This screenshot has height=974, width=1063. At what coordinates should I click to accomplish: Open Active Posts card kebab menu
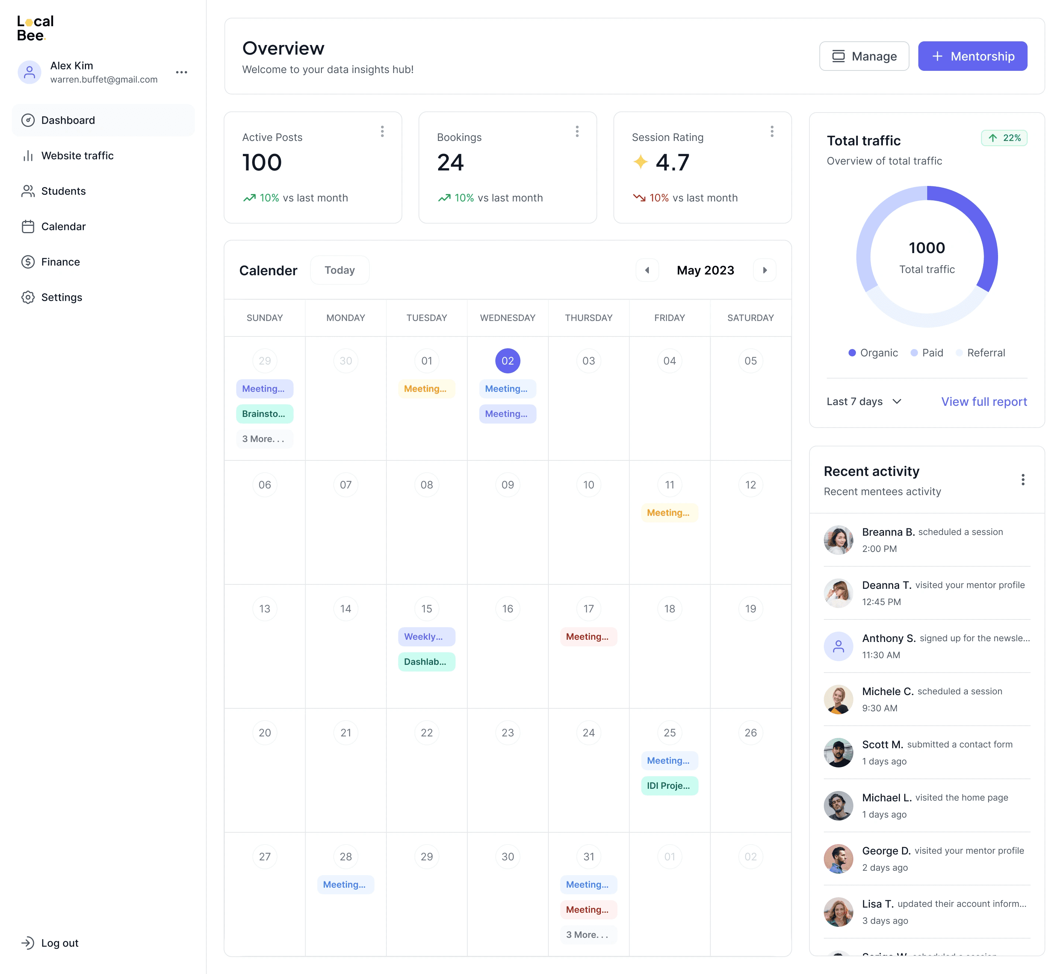tap(382, 131)
